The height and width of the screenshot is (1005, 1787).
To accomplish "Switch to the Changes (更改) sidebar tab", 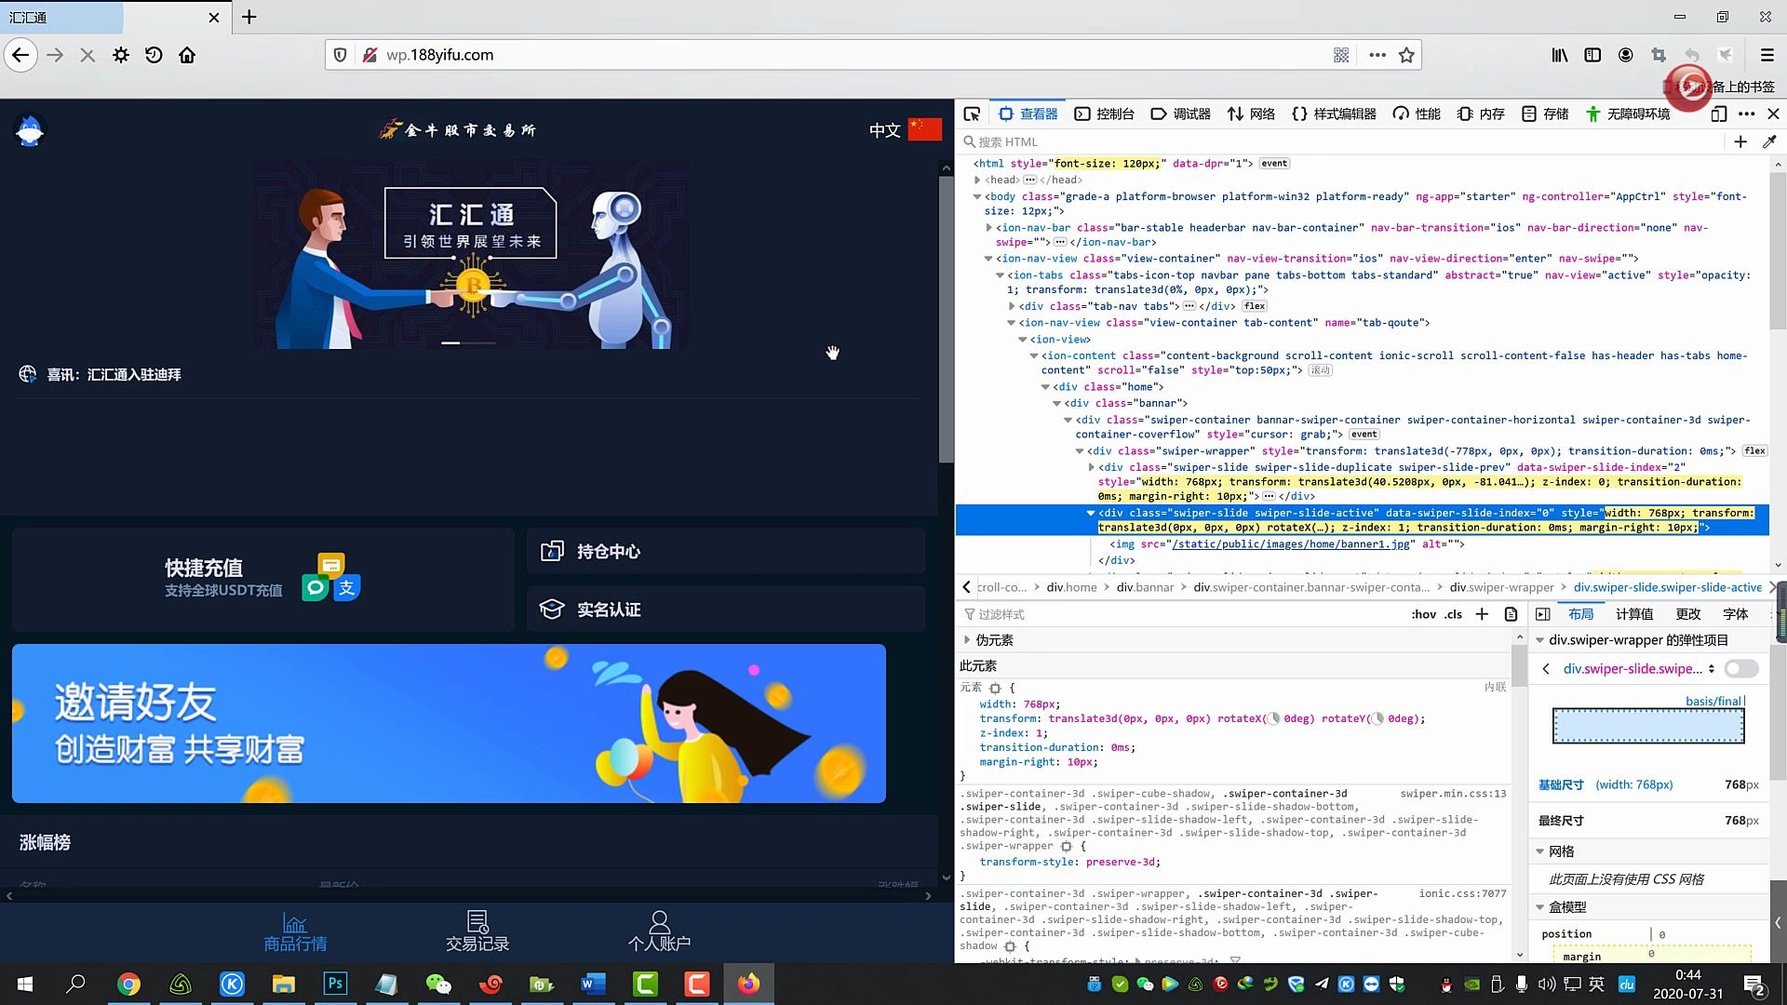I will (x=1688, y=614).
